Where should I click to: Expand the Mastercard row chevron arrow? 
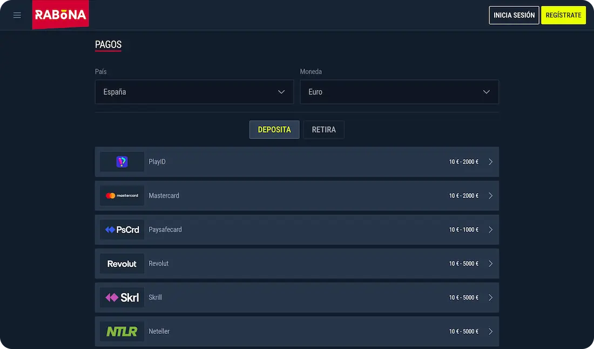coord(490,196)
